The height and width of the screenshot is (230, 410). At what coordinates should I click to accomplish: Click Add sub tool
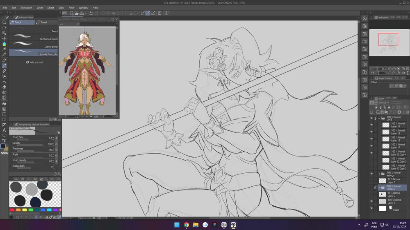coord(34,63)
